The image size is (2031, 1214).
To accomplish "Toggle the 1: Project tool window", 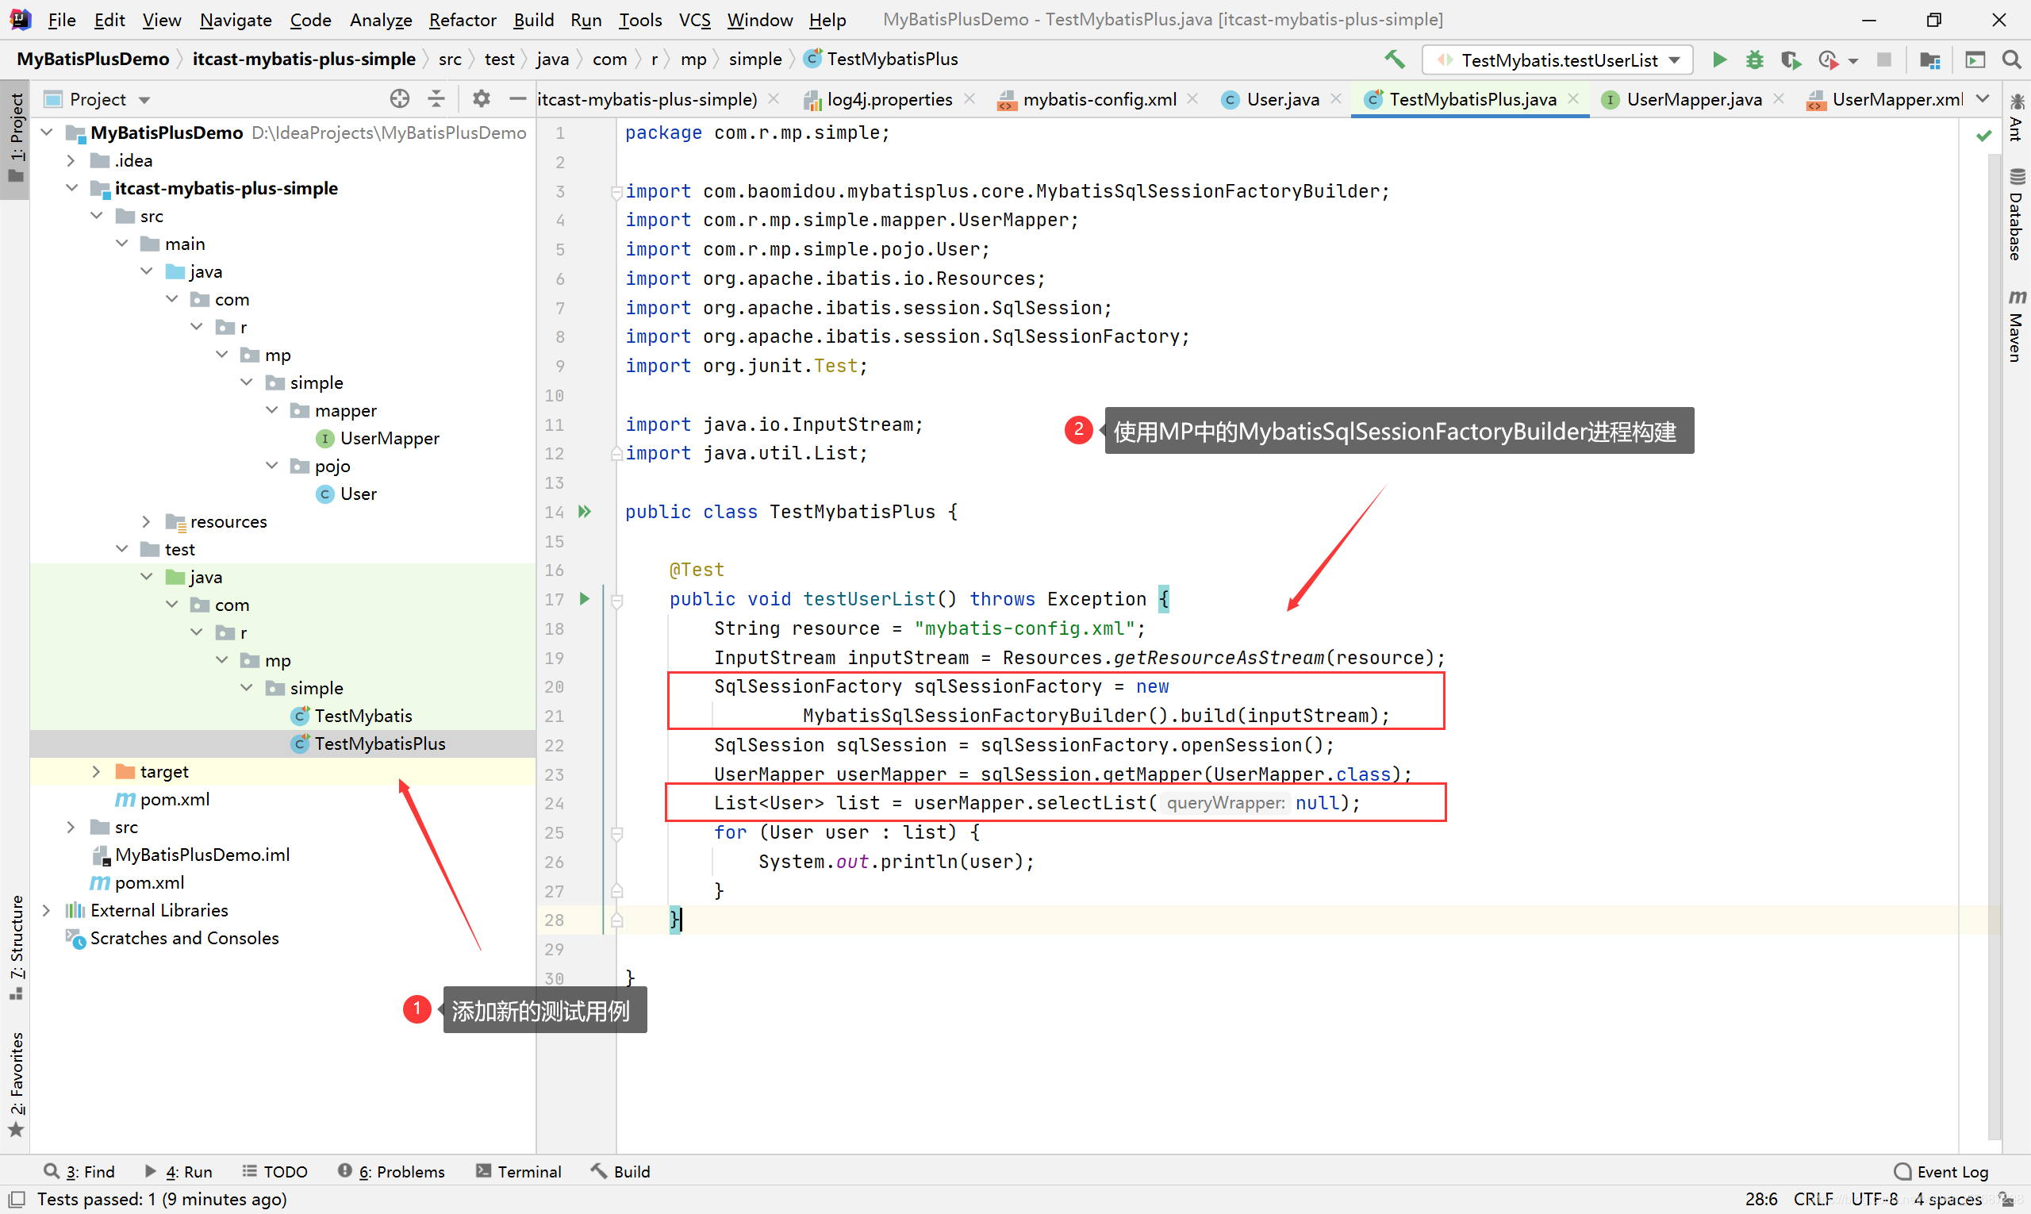I will click(17, 139).
